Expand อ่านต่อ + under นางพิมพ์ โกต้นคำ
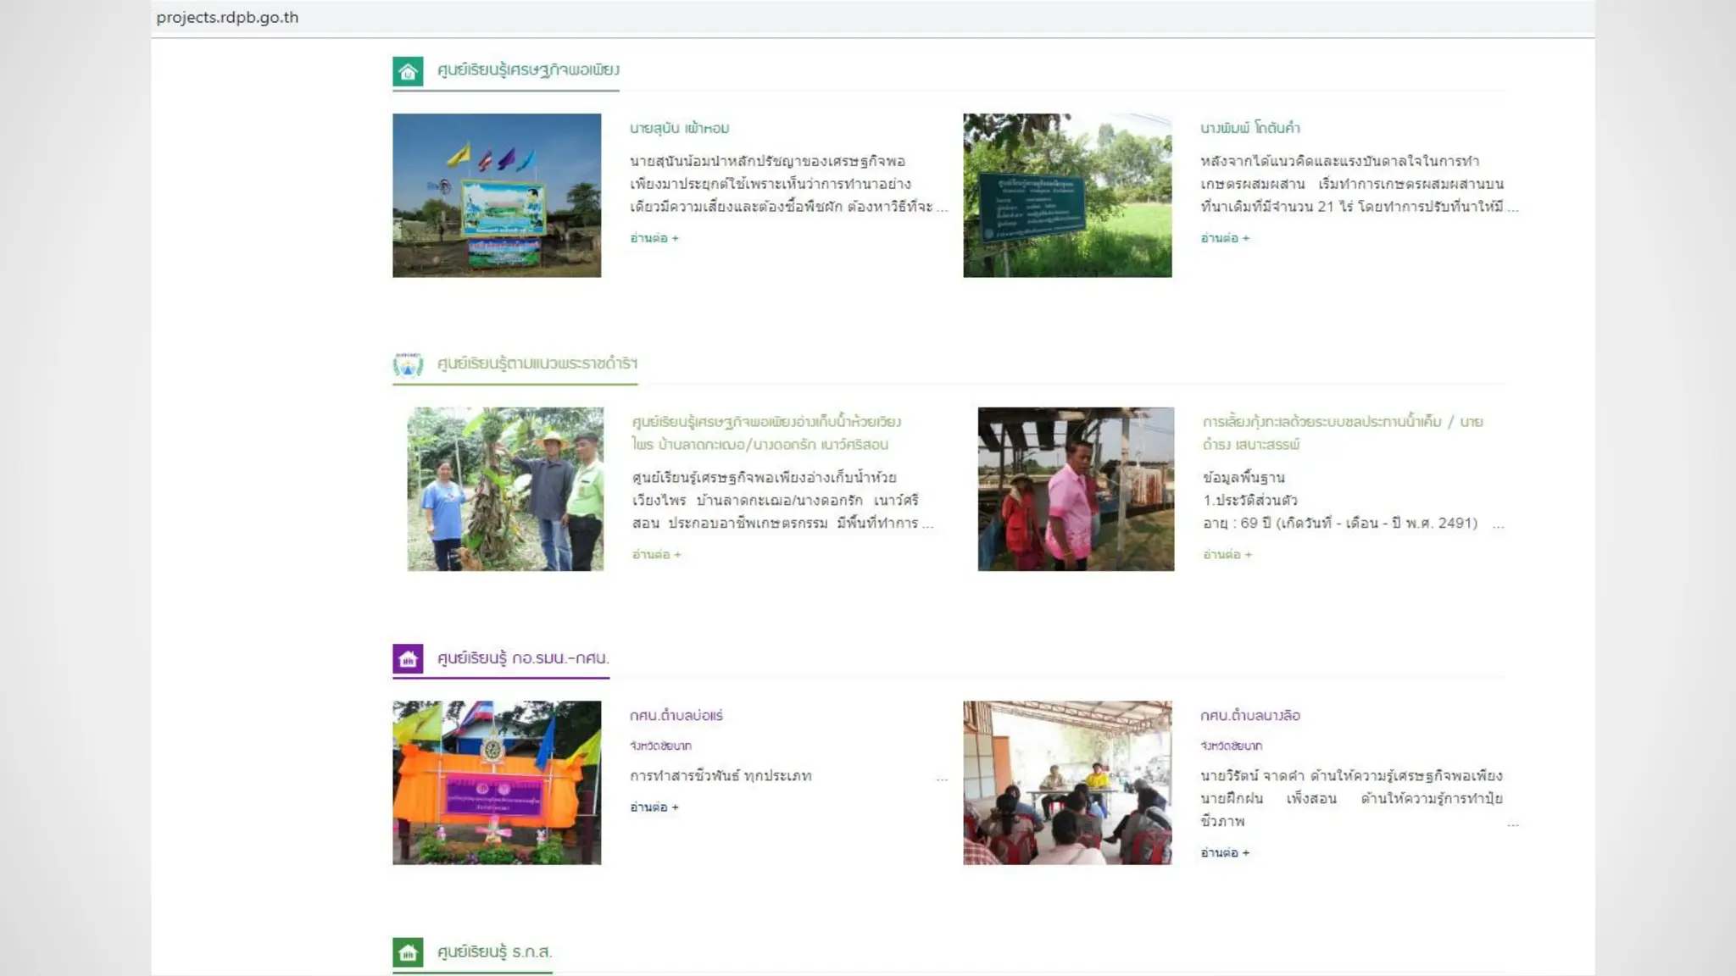Image resolution: width=1736 pixels, height=976 pixels. [1224, 238]
